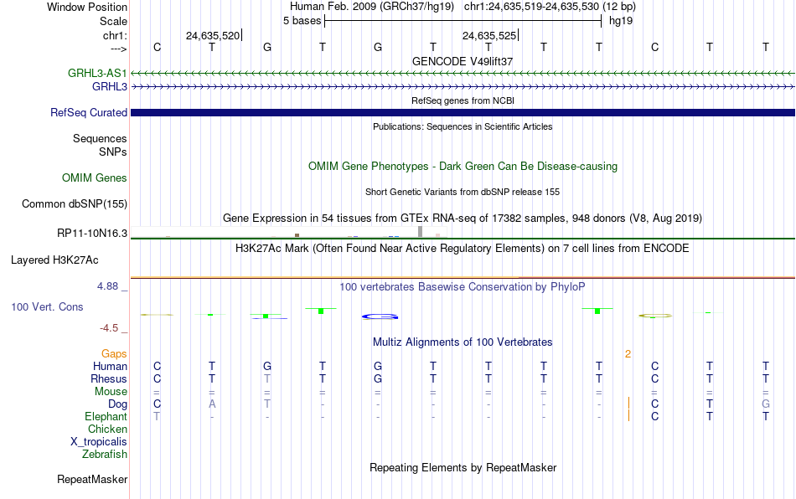Screen dimensions: 796x499
Task: Click the GTEx Gene Expression track title
Action: (x=463, y=218)
